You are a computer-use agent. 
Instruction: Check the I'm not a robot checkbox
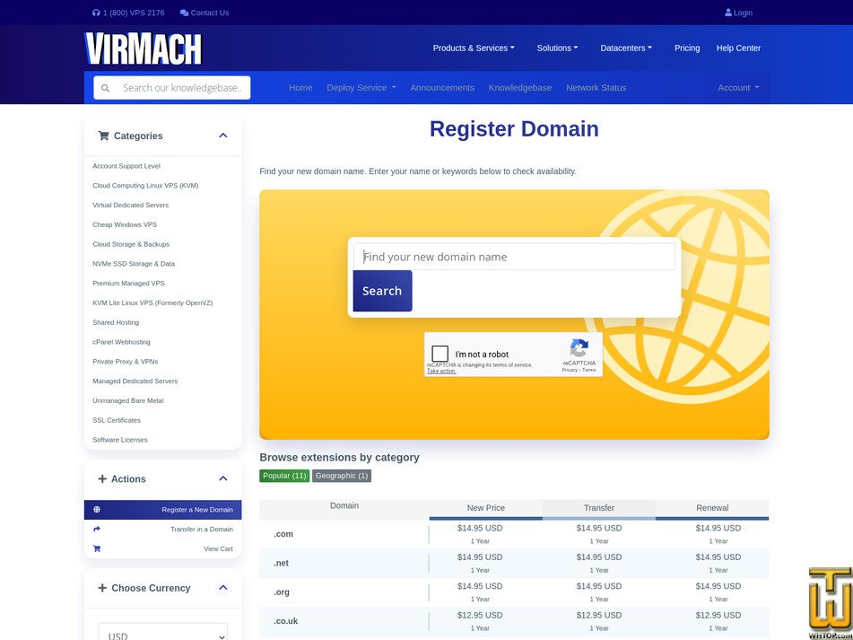[440, 354]
